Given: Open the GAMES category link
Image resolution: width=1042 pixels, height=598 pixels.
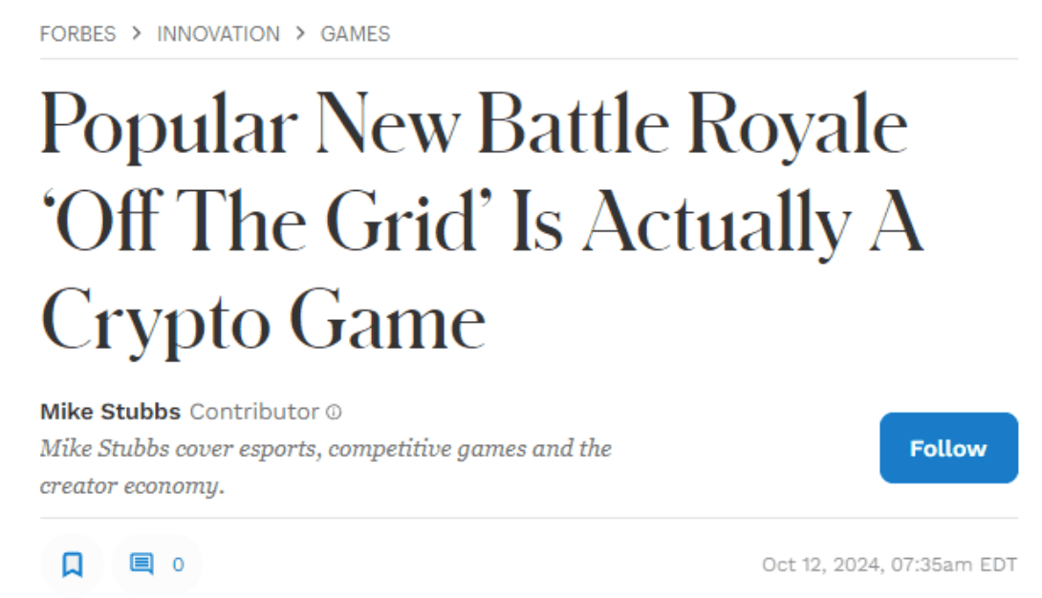Looking at the screenshot, I should click(355, 33).
